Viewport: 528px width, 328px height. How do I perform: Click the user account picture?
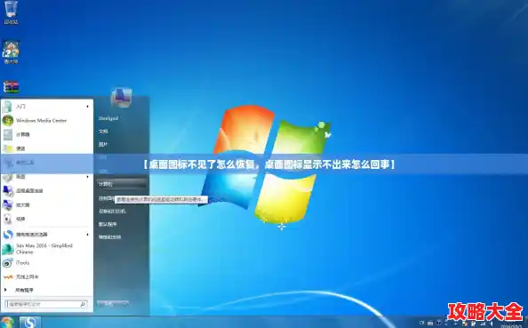tap(121, 97)
